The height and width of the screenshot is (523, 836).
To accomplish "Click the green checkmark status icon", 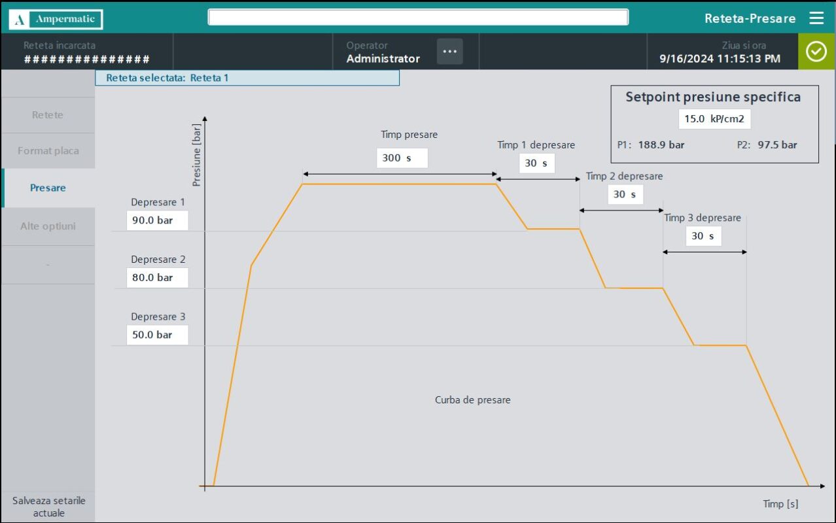I will tap(816, 52).
